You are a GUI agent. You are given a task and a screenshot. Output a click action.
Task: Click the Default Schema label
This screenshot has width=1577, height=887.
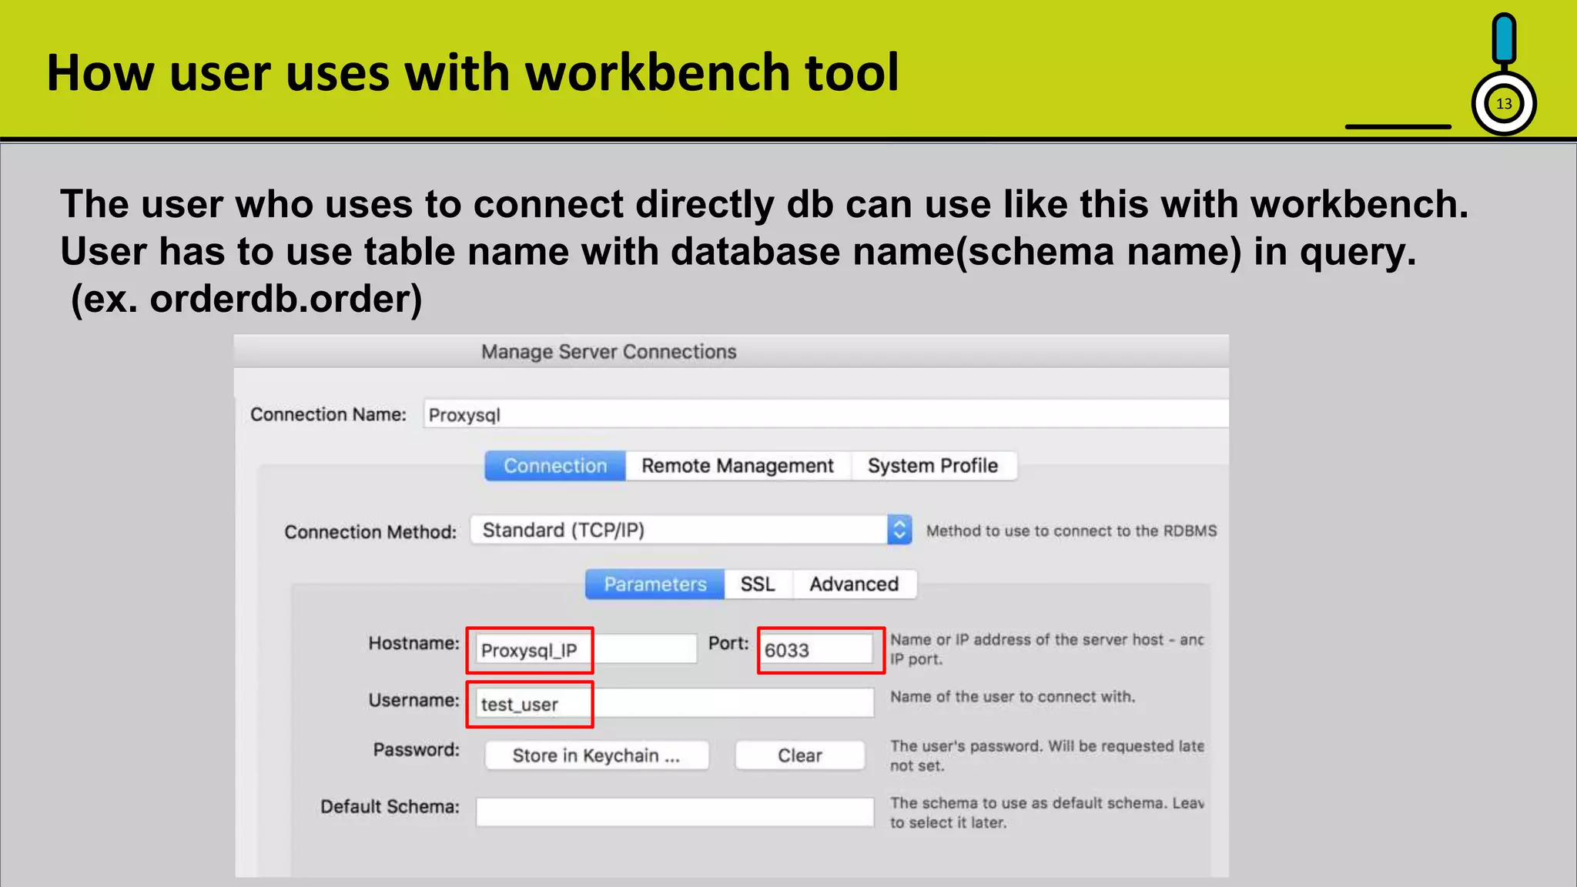click(x=390, y=806)
